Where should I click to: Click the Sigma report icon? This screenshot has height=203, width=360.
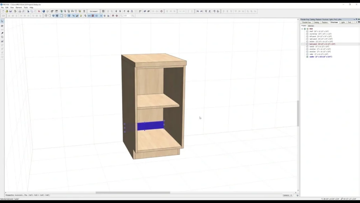tap(84, 11)
